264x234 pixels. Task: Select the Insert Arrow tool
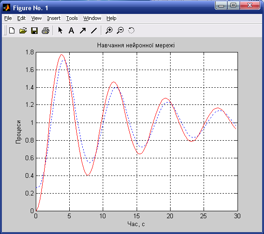pos(83,31)
